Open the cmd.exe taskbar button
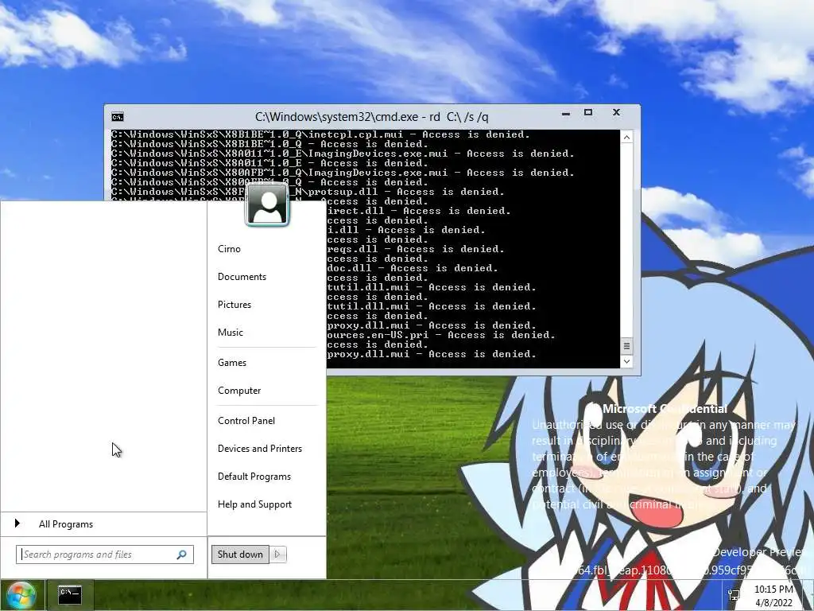 pos(70,595)
